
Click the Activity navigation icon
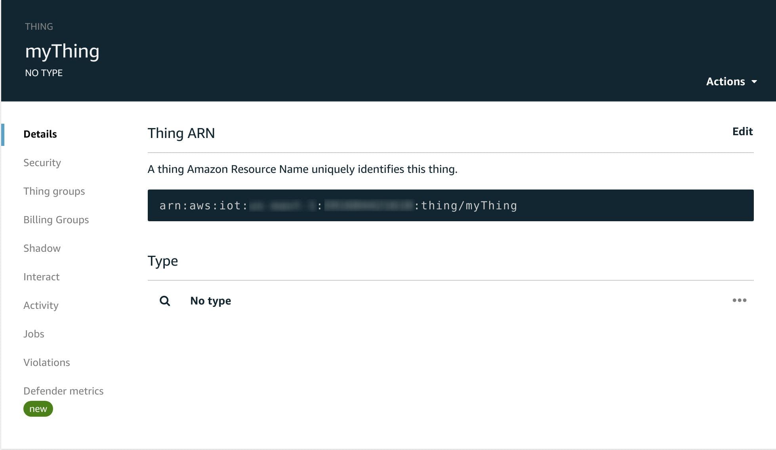41,305
